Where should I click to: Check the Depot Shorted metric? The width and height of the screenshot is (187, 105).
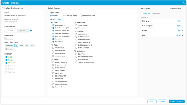[53, 71]
